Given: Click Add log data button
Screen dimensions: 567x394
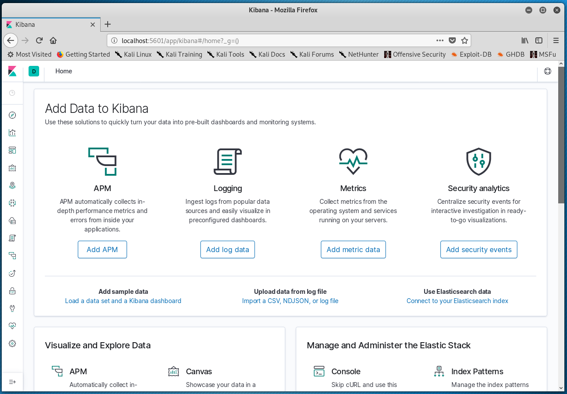Looking at the screenshot, I should tap(228, 249).
